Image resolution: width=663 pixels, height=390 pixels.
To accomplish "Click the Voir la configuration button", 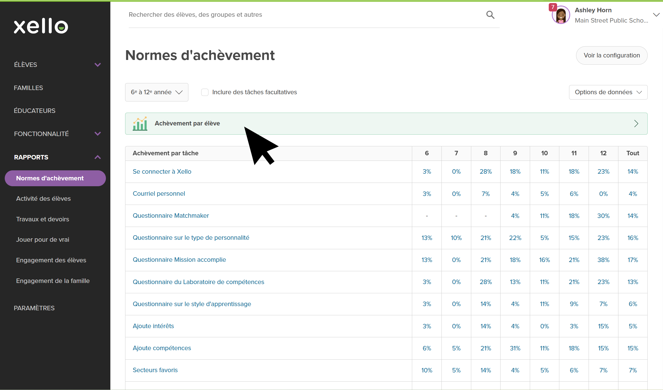I will click(611, 55).
